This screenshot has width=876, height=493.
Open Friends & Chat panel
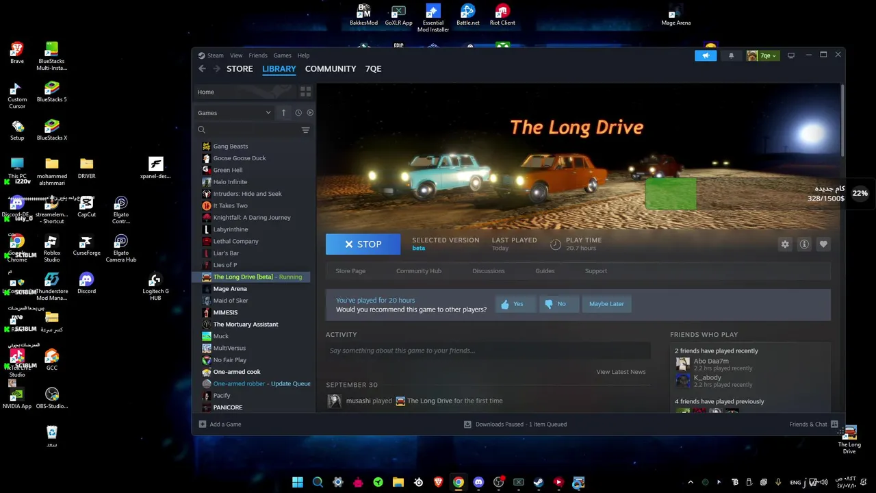click(814, 425)
